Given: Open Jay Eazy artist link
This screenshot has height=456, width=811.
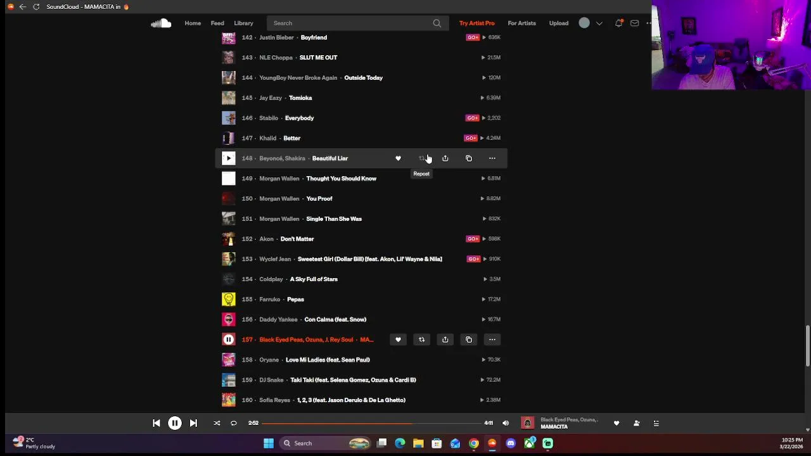Looking at the screenshot, I should (271, 98).
